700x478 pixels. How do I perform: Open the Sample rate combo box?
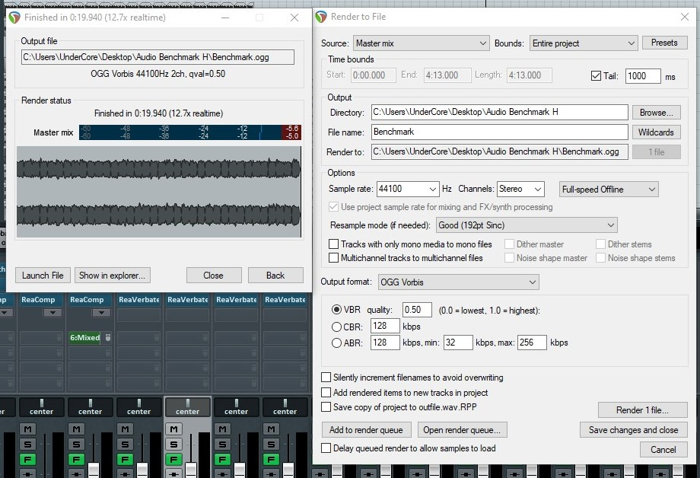pos(408,189)
